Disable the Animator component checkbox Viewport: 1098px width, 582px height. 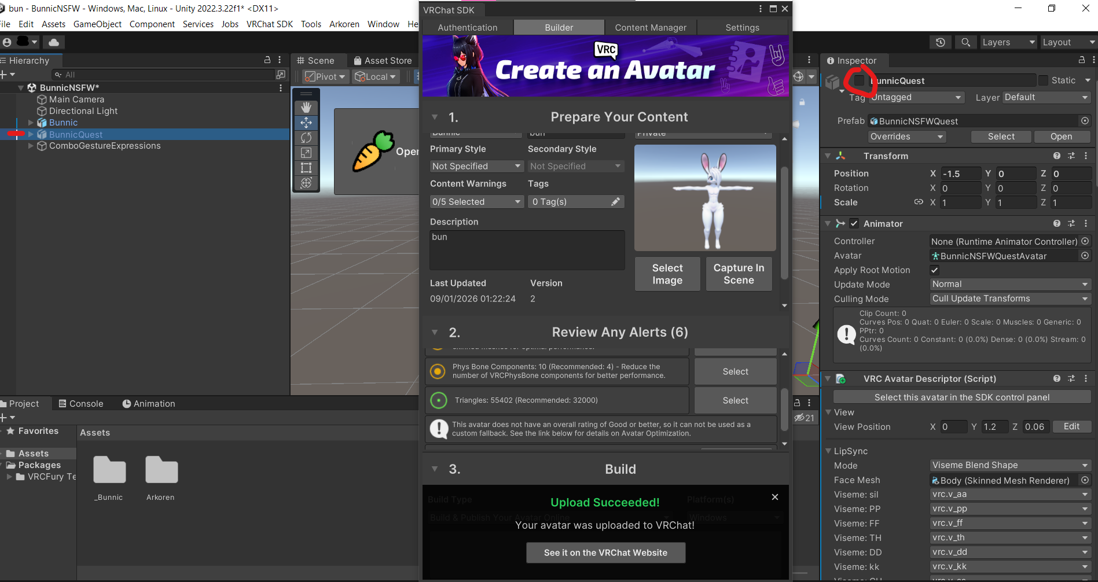(854, 223)
